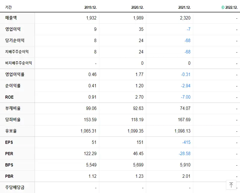The width and height of the screenshot is (240, 193).
Task: Click the 118.19 quick ratio value
Action: click(137, 120)
